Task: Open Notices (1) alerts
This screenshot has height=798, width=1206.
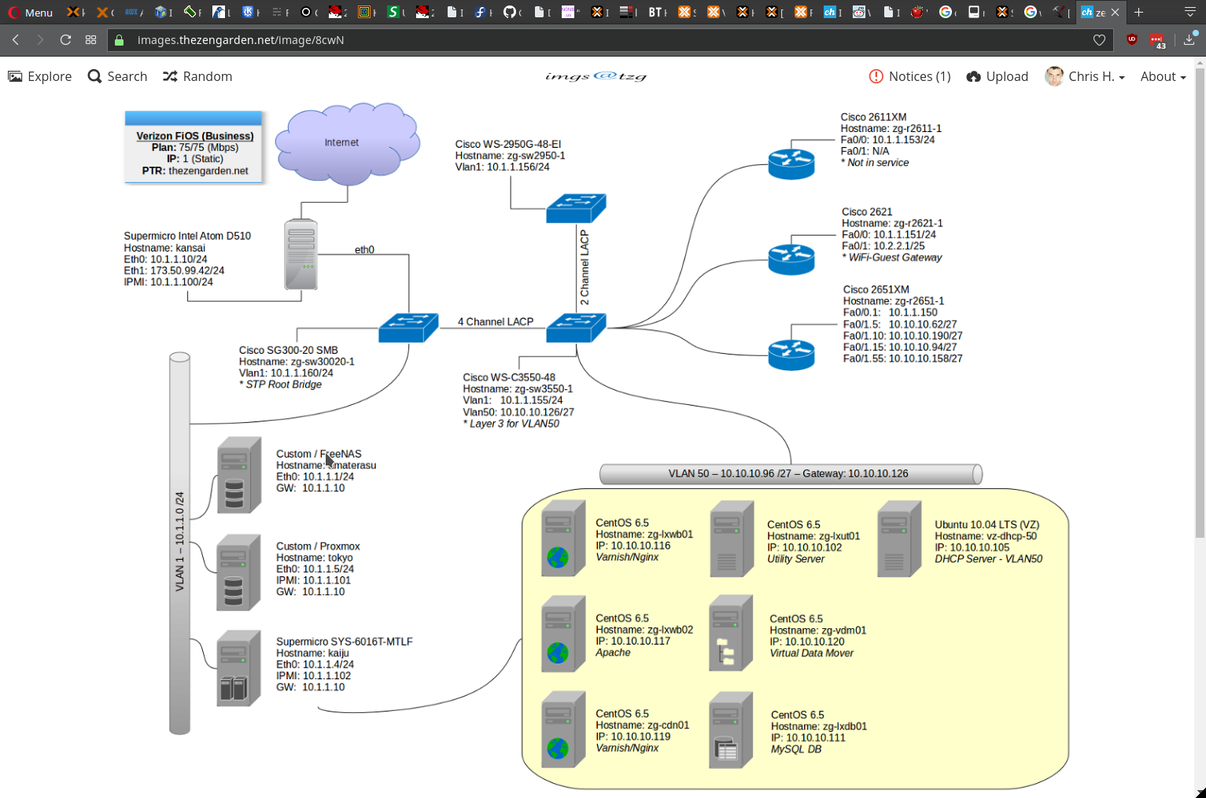Action: tap(909, 76)
